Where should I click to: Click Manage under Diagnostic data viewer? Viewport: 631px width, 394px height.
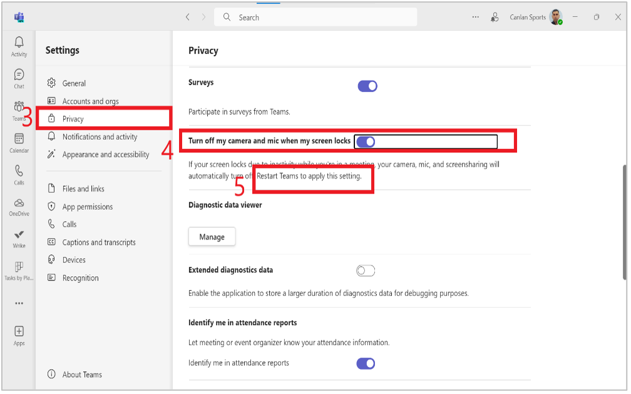point(212,237)
